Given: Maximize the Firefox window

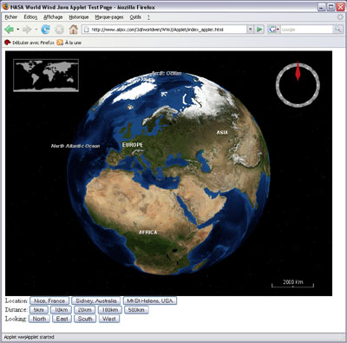Looking at the screenshot, I should tap(331, 7).
